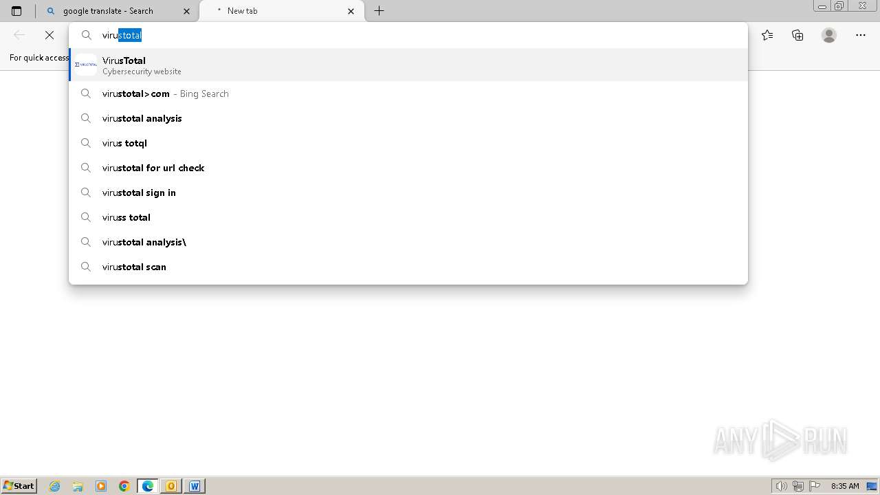Click inside the address bar text field
Viewport: 880px width, 495px height.
click(x=408, y=35)
